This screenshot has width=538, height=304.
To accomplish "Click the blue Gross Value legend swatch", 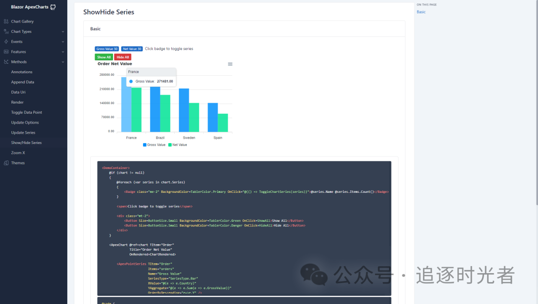I will (x=145, y=145).
